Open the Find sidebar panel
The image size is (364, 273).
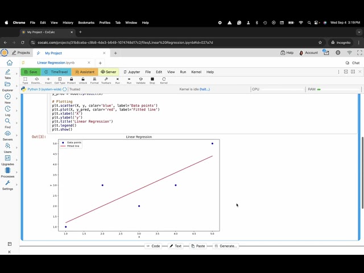click(x=7, y=123)
